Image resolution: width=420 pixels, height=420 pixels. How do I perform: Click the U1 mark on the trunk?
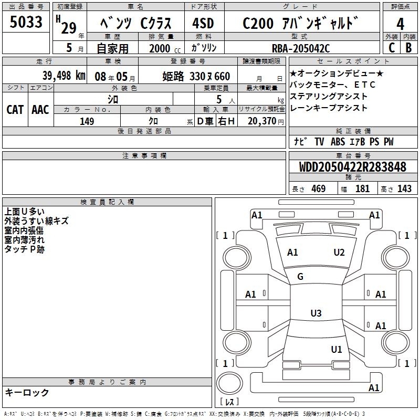tap(337, 349)
